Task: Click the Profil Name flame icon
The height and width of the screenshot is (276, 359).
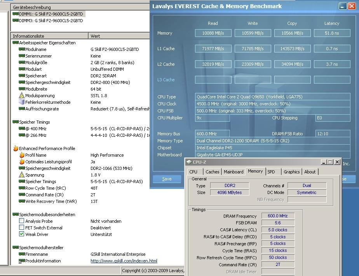Action: pos(22,155)
